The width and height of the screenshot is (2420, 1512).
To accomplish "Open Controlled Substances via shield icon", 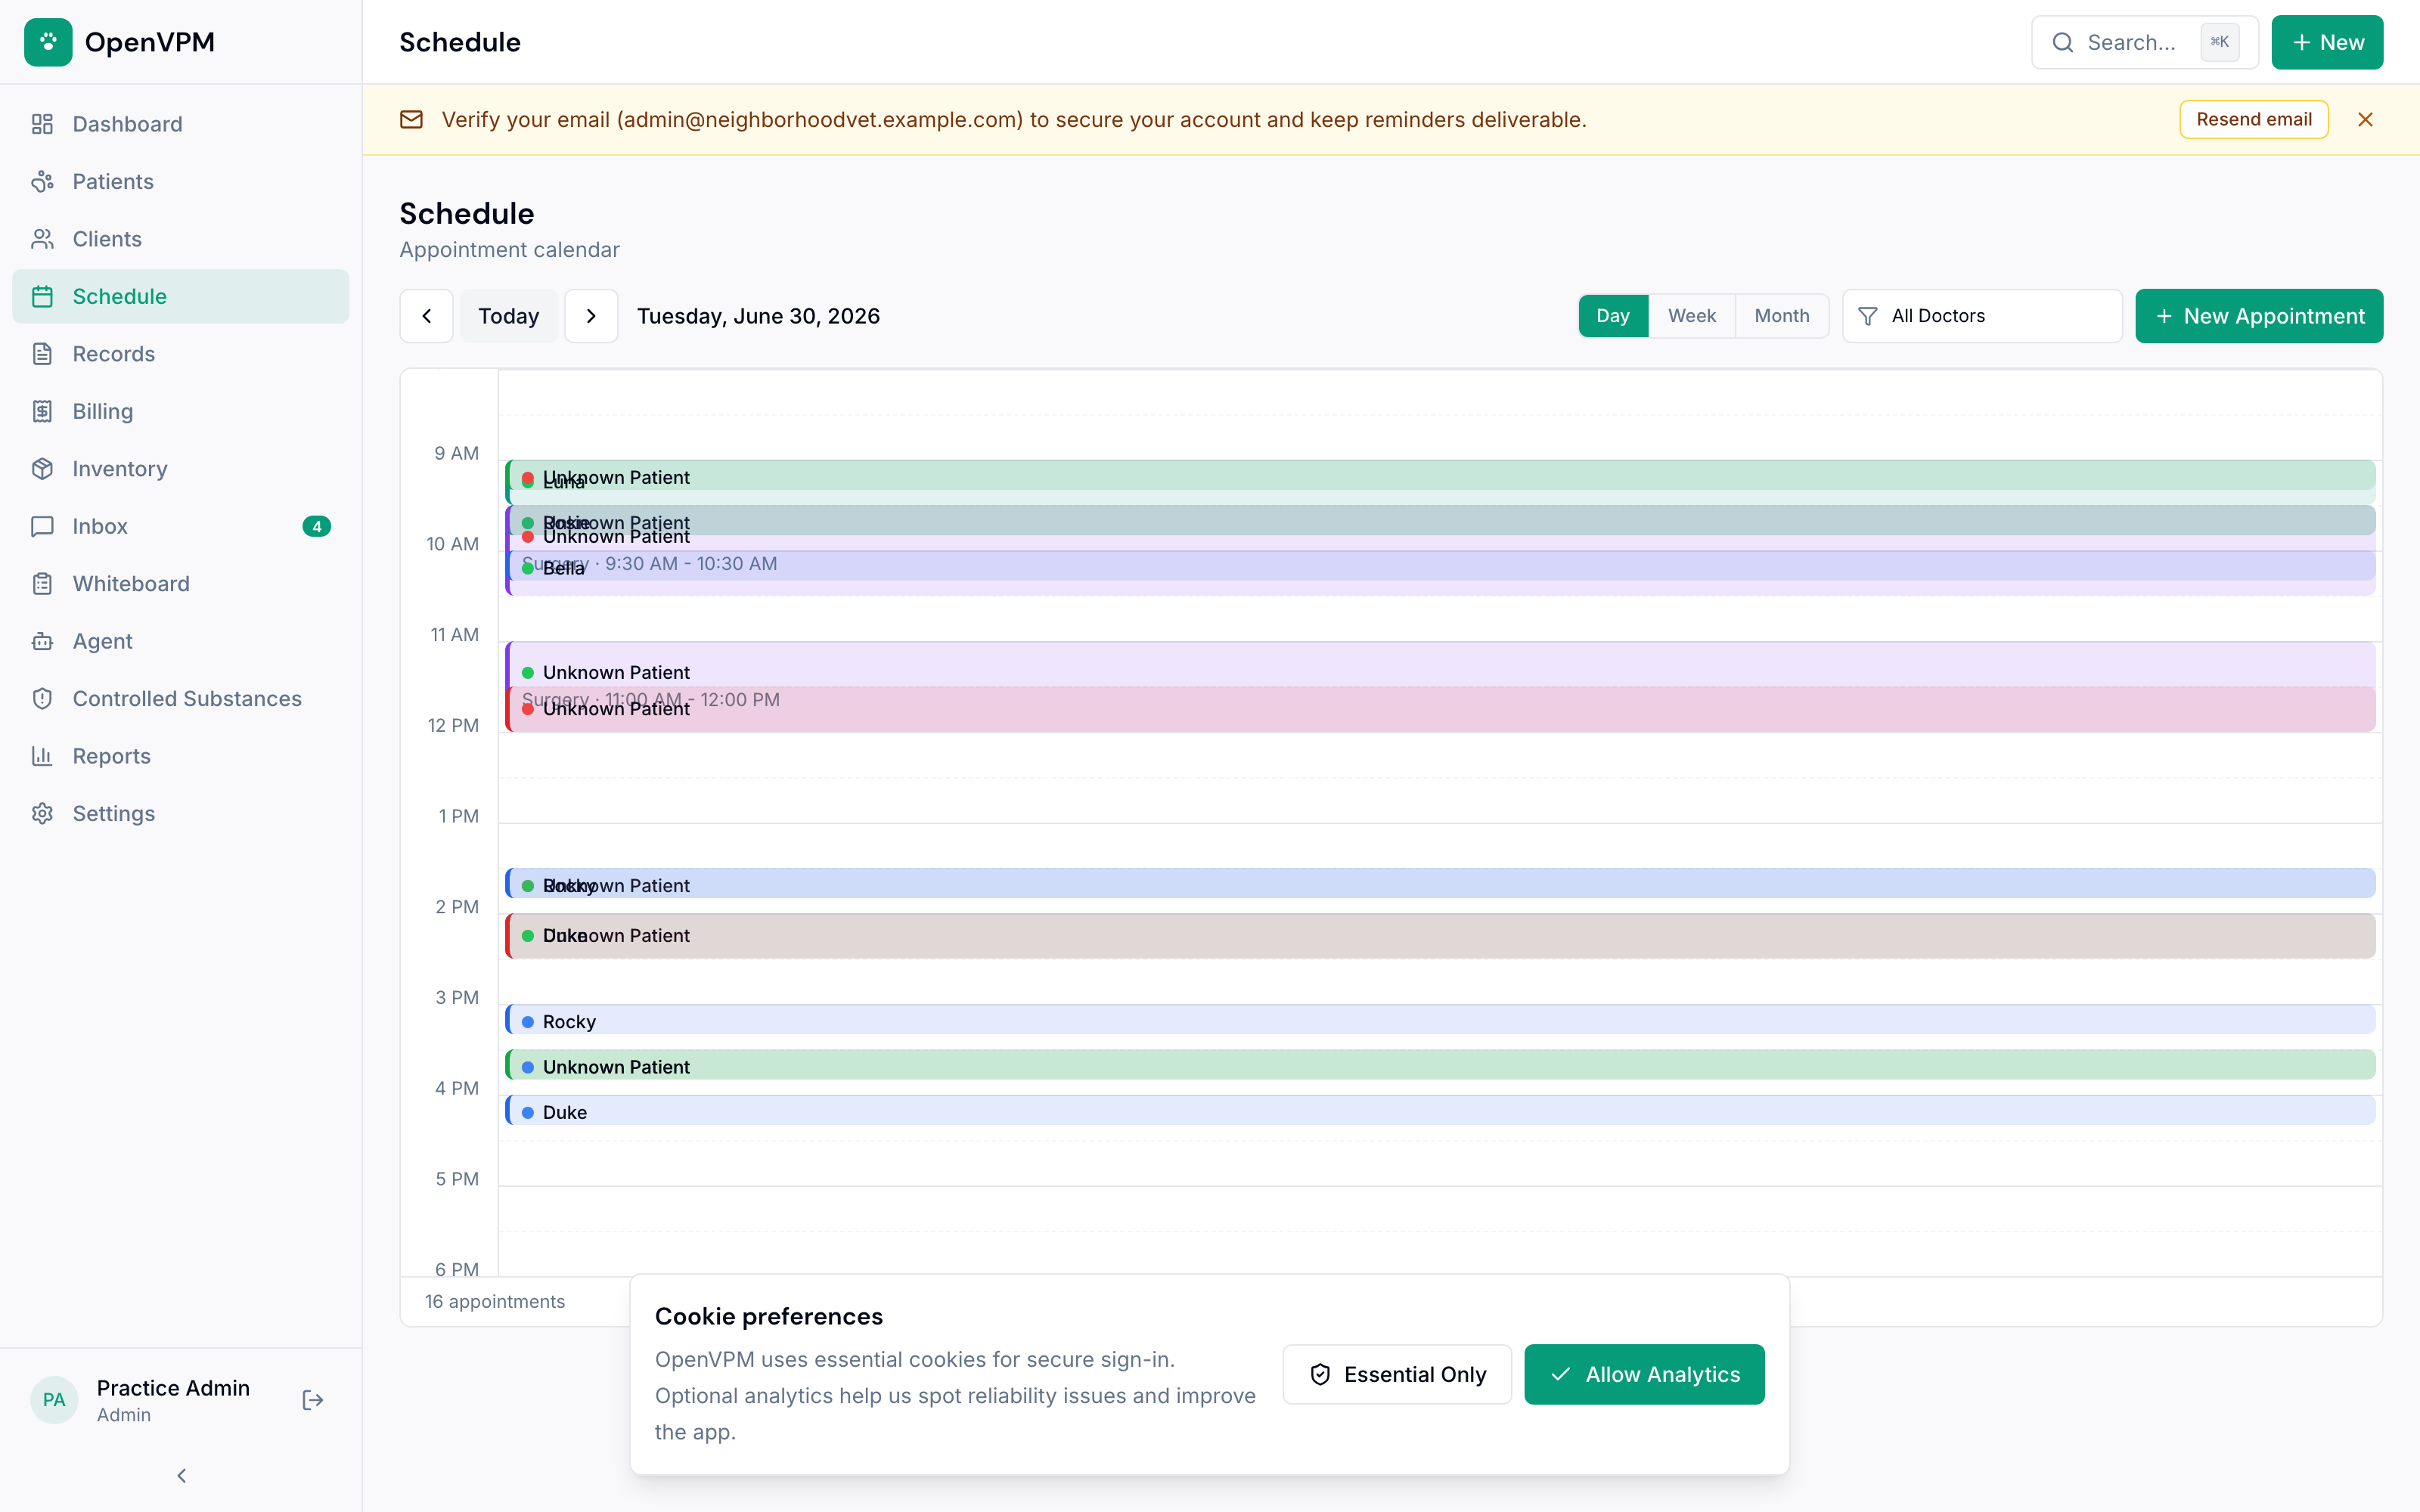I will [x=42, y=699].
